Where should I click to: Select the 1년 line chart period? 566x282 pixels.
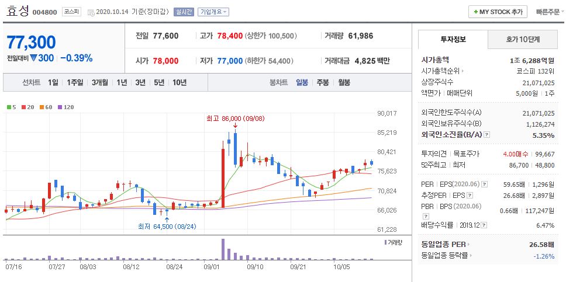122,82
